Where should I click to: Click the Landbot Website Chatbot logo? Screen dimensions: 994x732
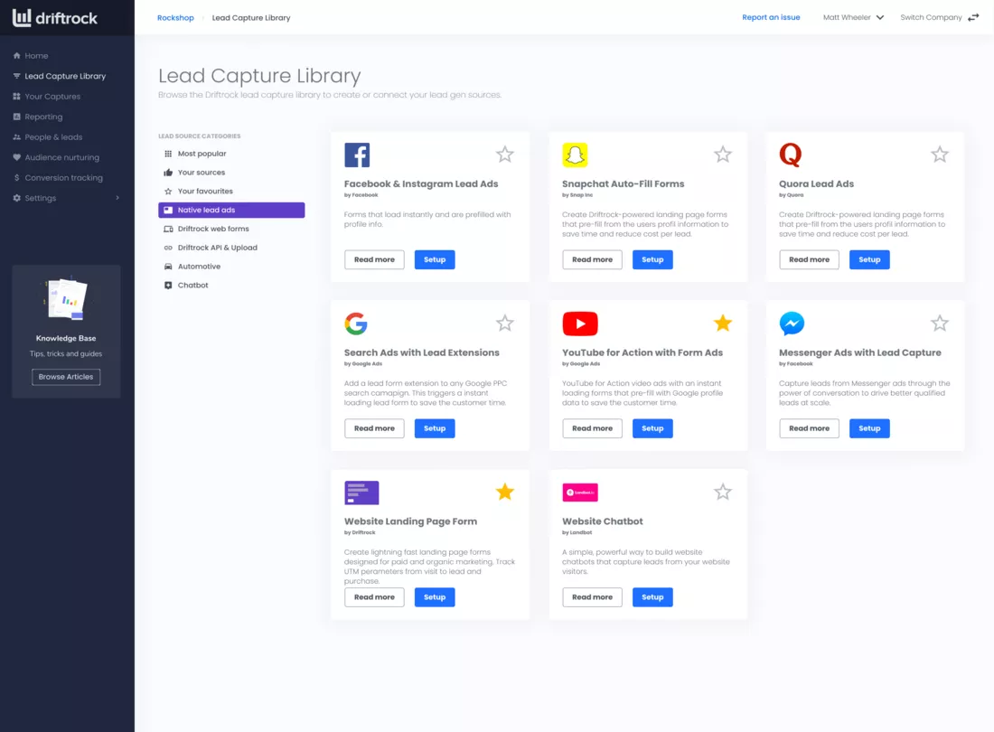point(580,493)
